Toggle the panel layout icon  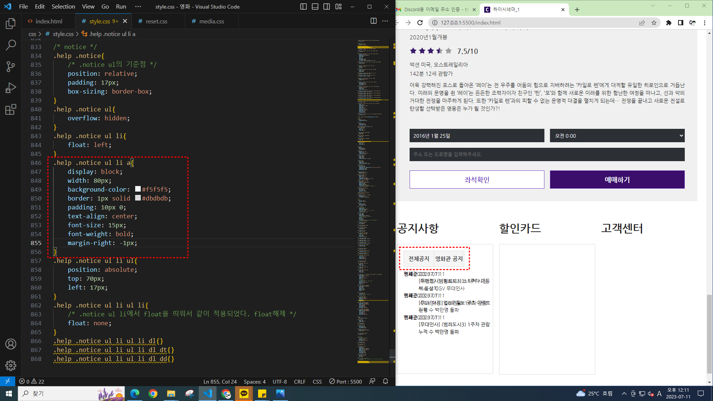pos(315,7)
